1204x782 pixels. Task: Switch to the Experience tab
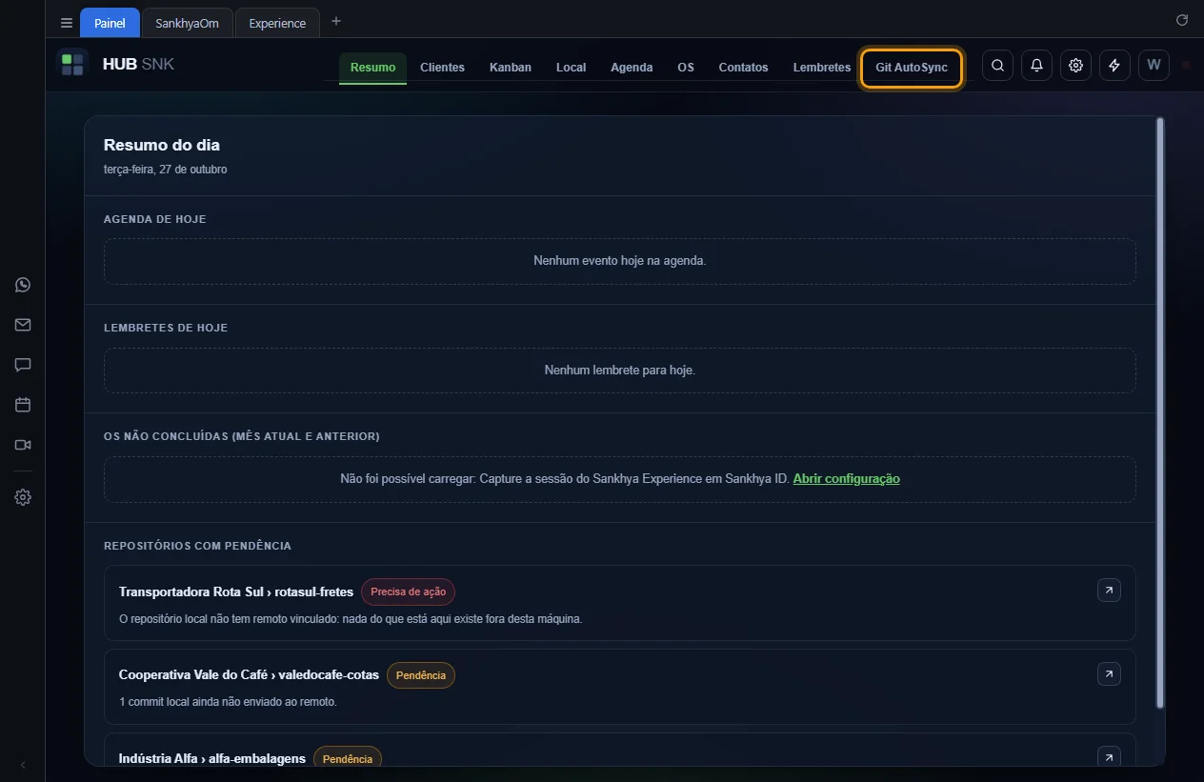277,23
